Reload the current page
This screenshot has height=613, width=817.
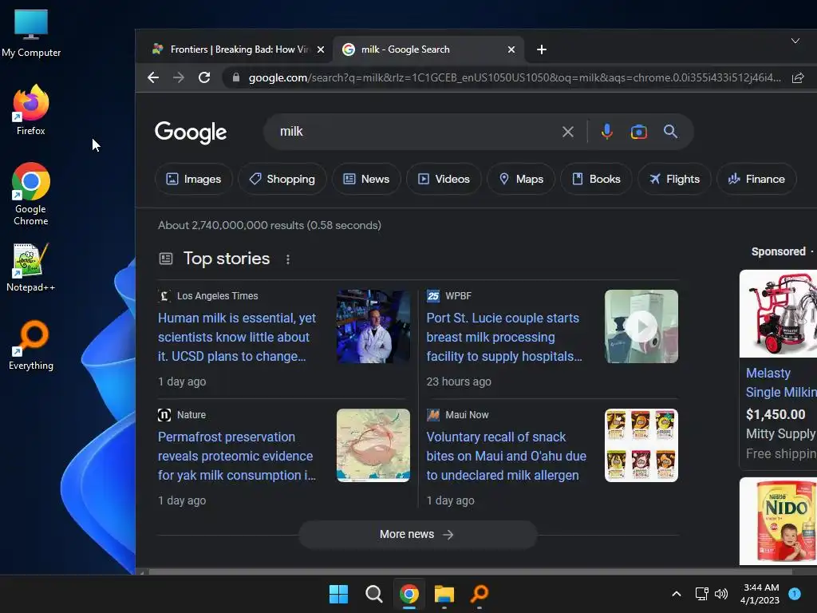[x=204, y=77]
